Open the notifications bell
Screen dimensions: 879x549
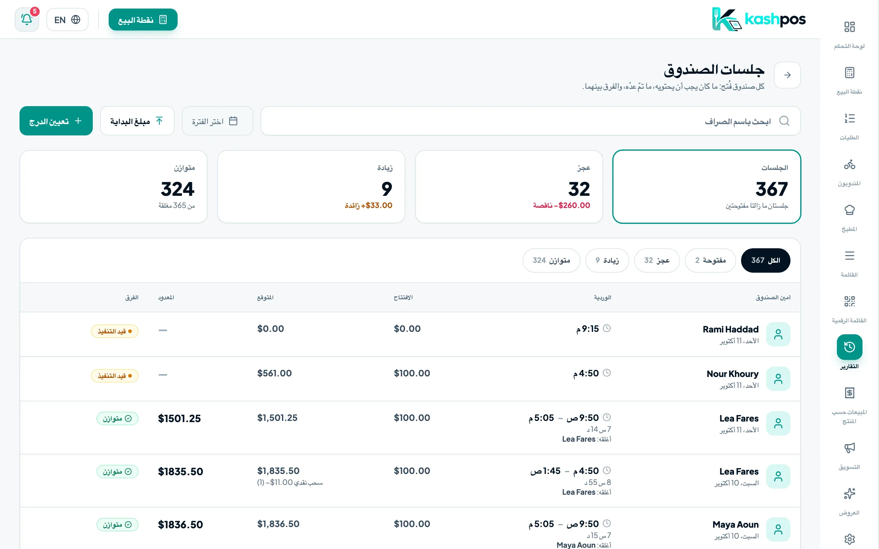[x=27, y=20]
